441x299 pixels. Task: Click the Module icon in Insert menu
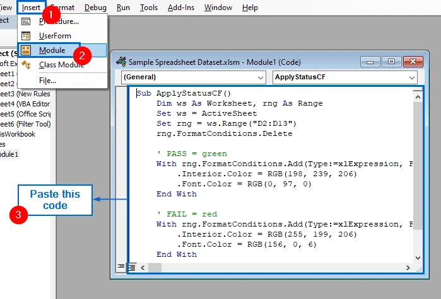coord(26,50)
